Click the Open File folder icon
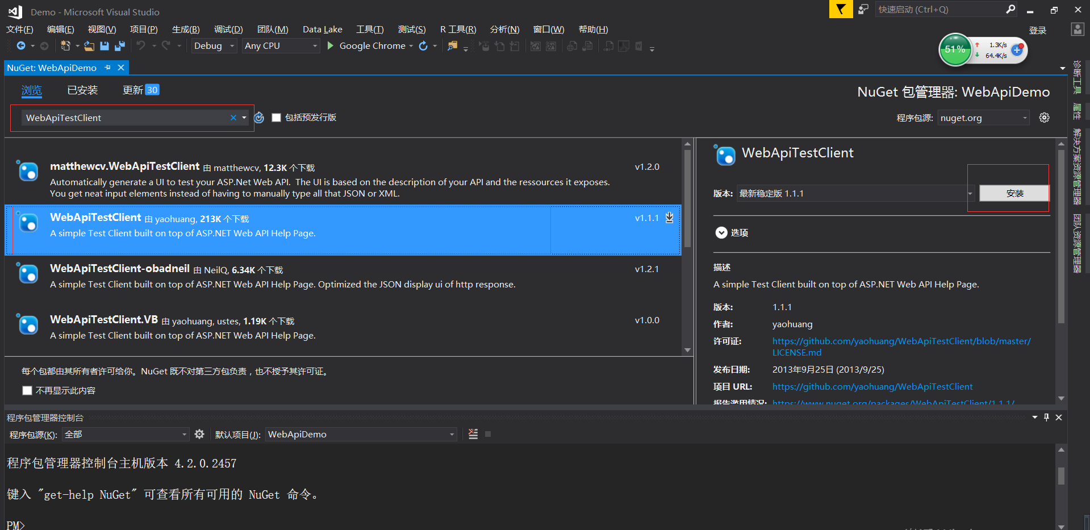 tap(89, 46)
